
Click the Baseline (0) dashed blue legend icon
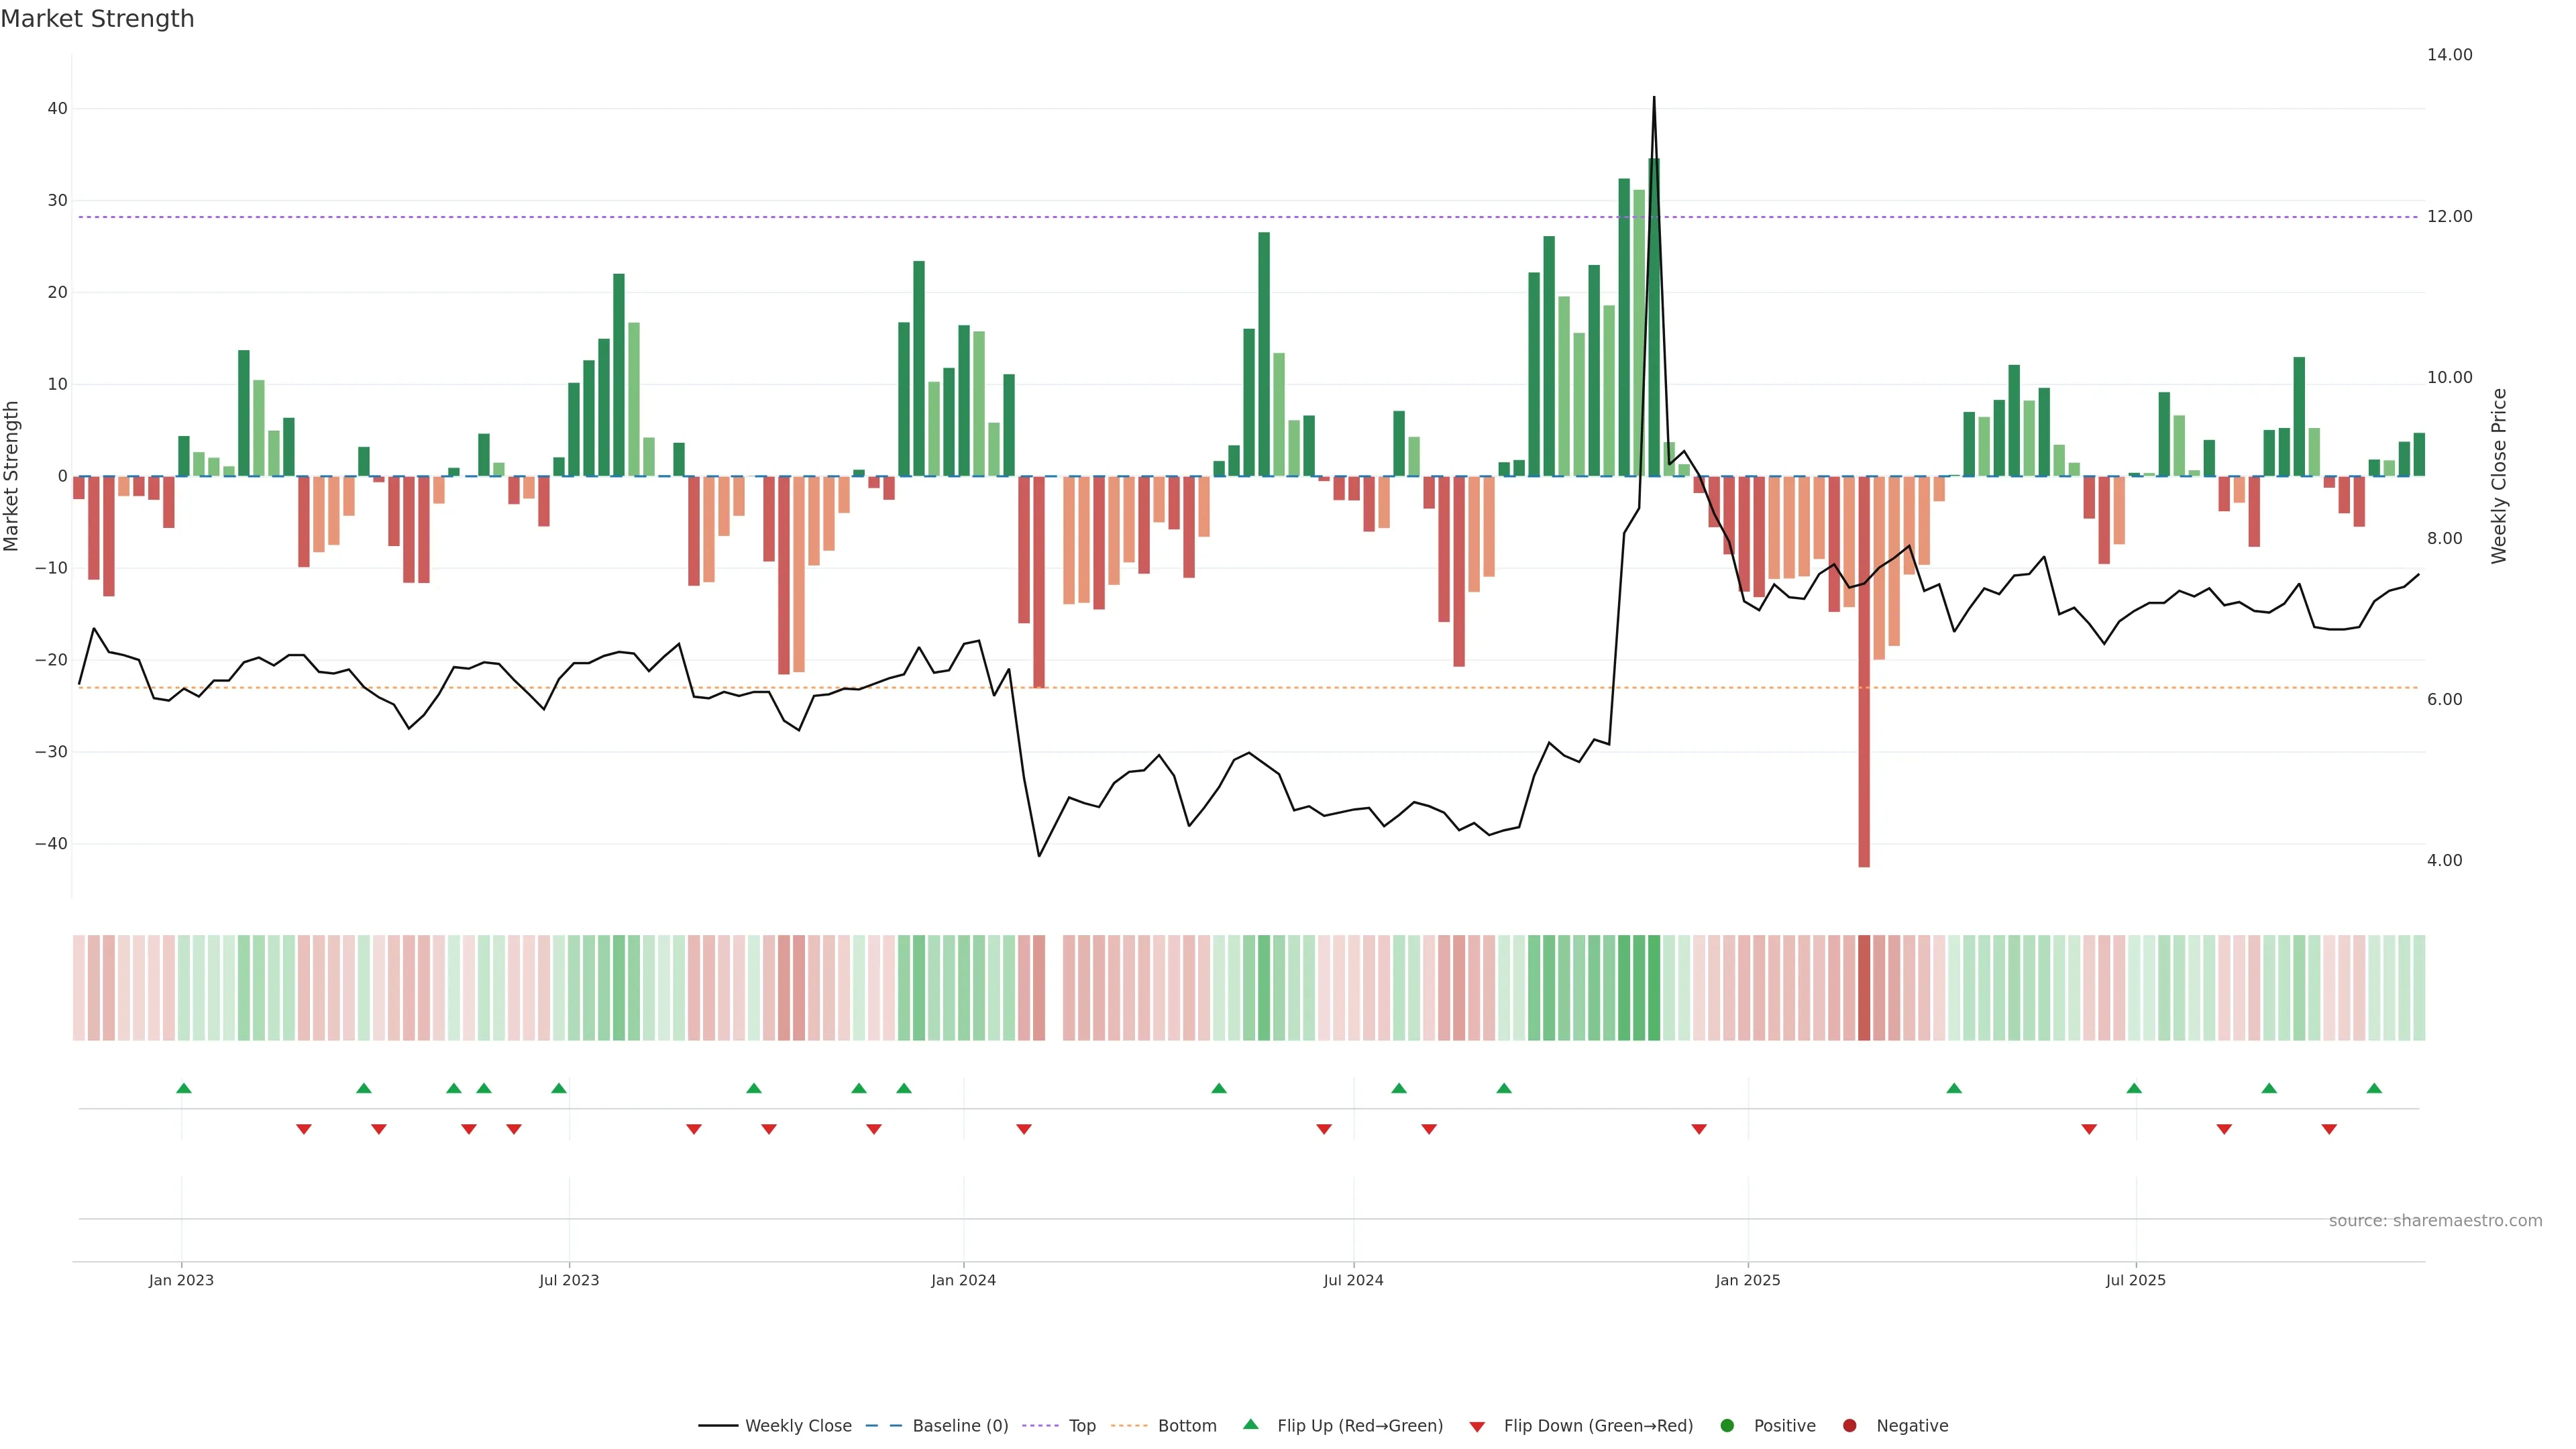(x=883, y=1426)
